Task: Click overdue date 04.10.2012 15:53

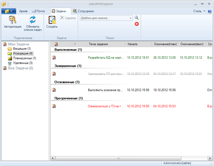Action: coord(164,106)
